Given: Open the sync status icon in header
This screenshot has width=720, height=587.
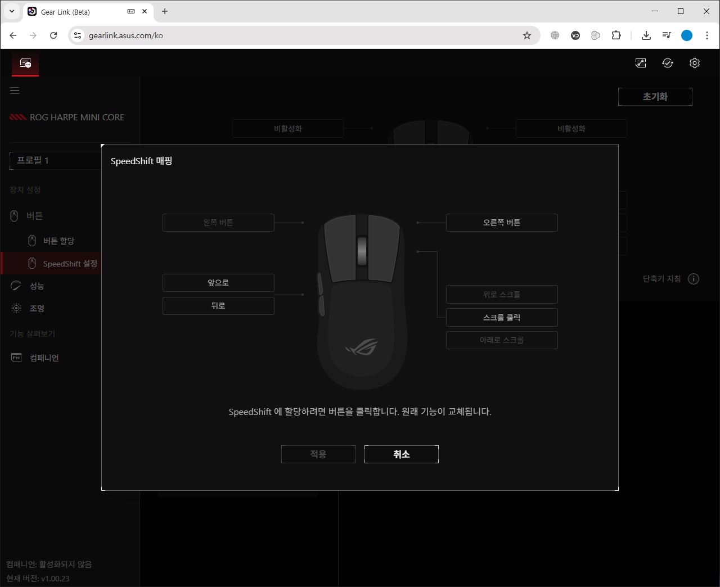Looking at the screenshot, I should [x=668, y=63].
